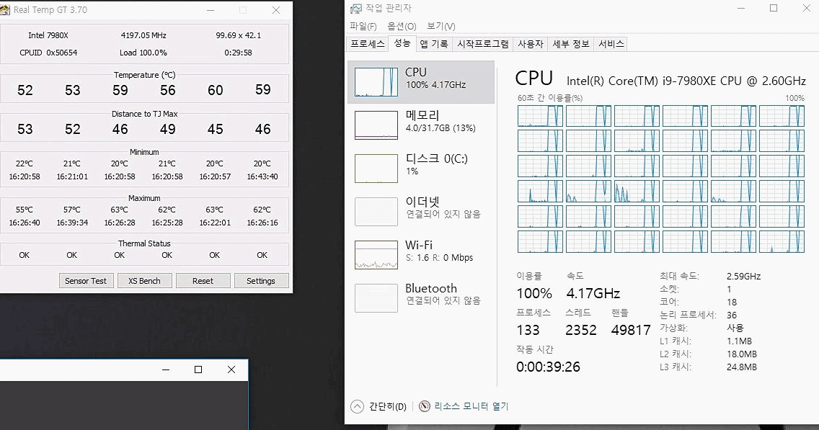Select the 이더넷 performance item

tap(421, 211)
